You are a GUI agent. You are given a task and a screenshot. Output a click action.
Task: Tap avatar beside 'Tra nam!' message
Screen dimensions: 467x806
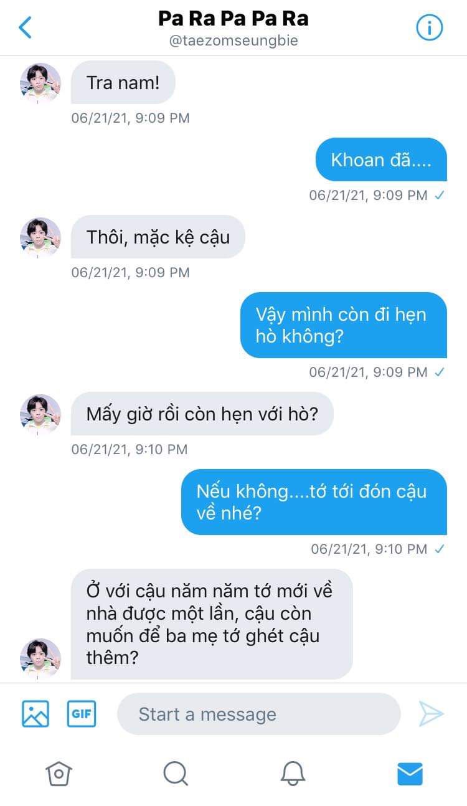point(40,83)
